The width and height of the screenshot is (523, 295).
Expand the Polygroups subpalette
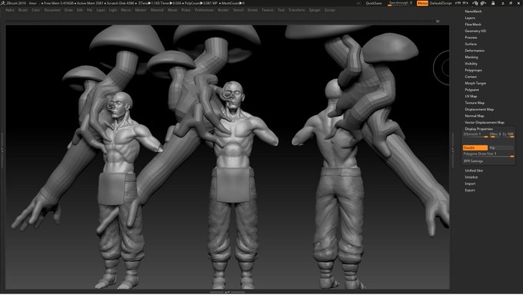pyautogui.click(x=473, y=71)
